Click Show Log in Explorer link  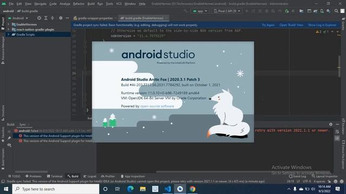pyautogui.click(x=322, y=25)
